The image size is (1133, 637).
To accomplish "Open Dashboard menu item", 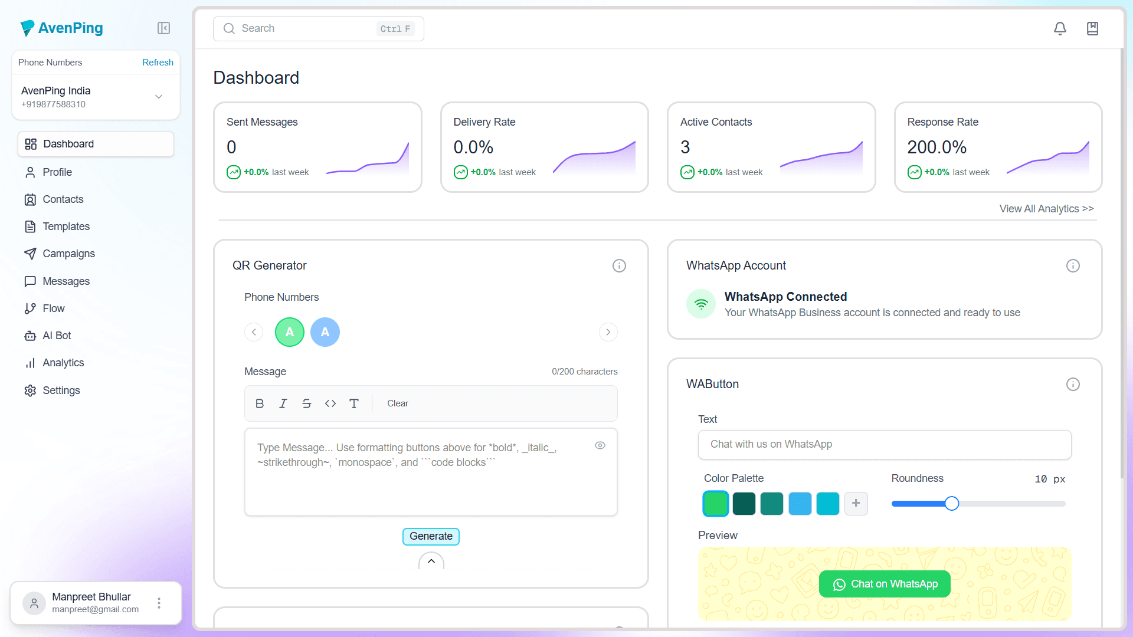I will [96, 144].
